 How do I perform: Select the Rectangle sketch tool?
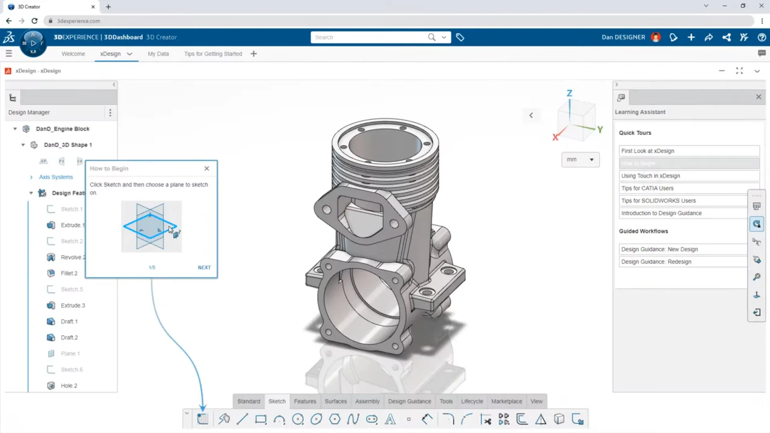(261, 419)
